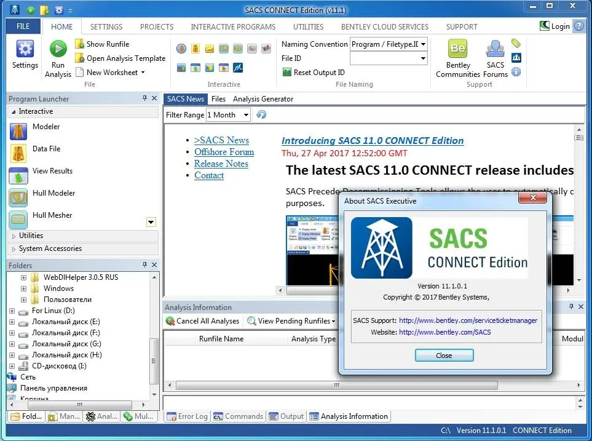Pin the Program Launcher panel
Image resolution: width=592 pixels, height=441 pixels.
coord(144,98)
